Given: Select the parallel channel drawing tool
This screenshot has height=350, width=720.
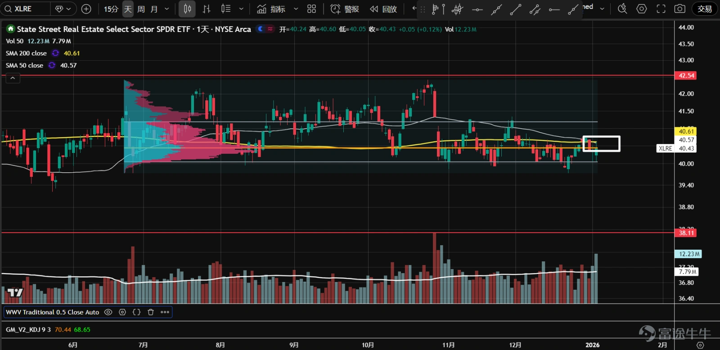Looking at the screenshot, I should (x=535, y=9).
